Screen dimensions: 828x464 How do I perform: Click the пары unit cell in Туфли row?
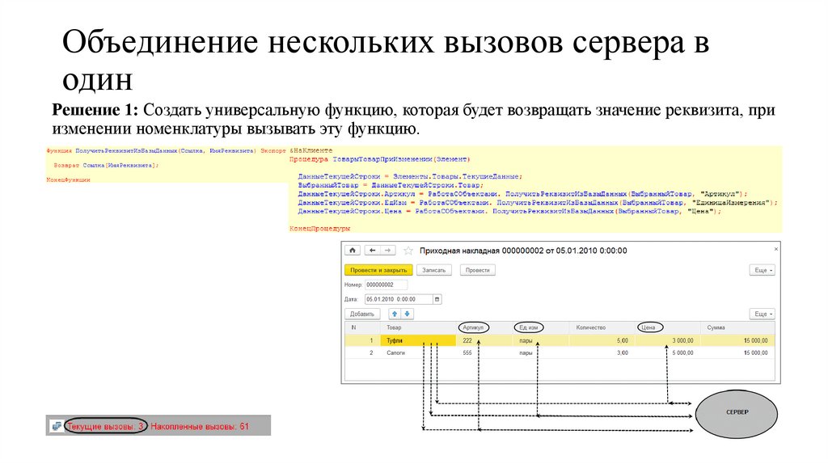click(526, 340)
